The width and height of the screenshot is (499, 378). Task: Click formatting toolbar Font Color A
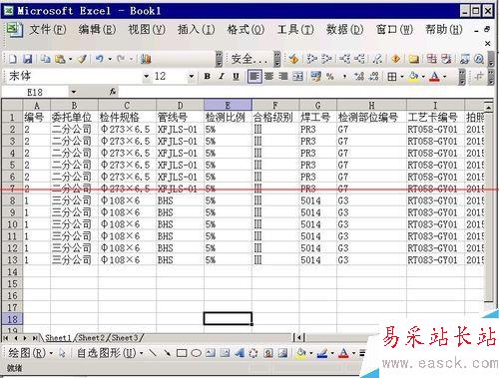(434, 77)
